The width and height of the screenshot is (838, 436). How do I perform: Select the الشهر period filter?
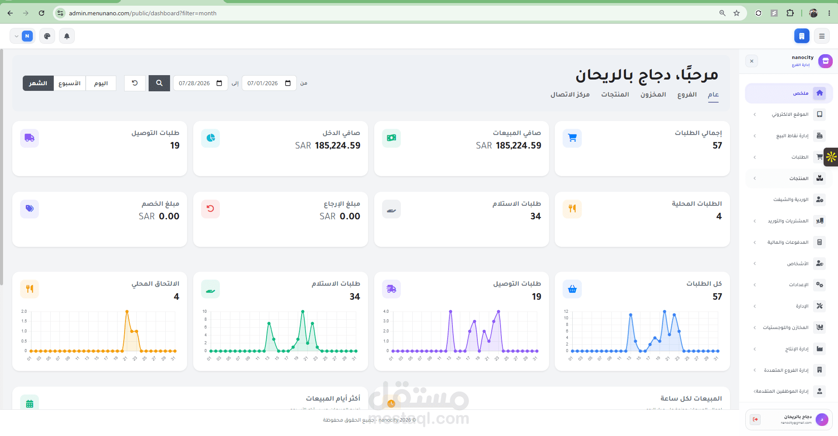[x=38, y=83]
